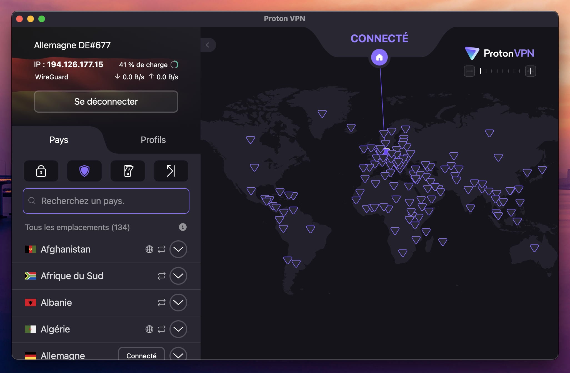Toggle the Secure Core lock icon
This screenshot has width=570, height=373.
click(x=41, y=171)
